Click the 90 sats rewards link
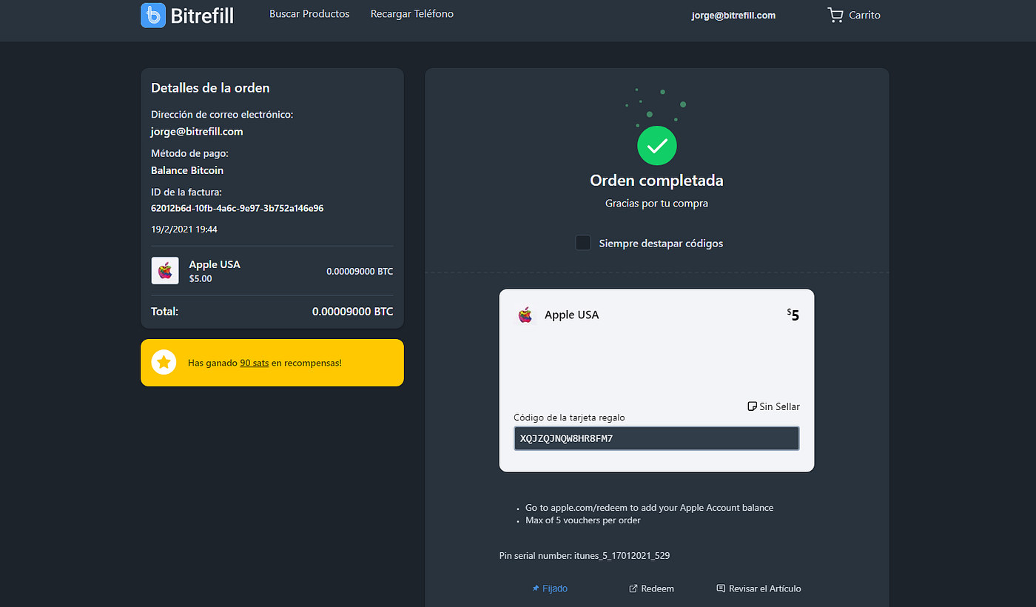Screen dimensions: 1036x607 pos(255,363)
